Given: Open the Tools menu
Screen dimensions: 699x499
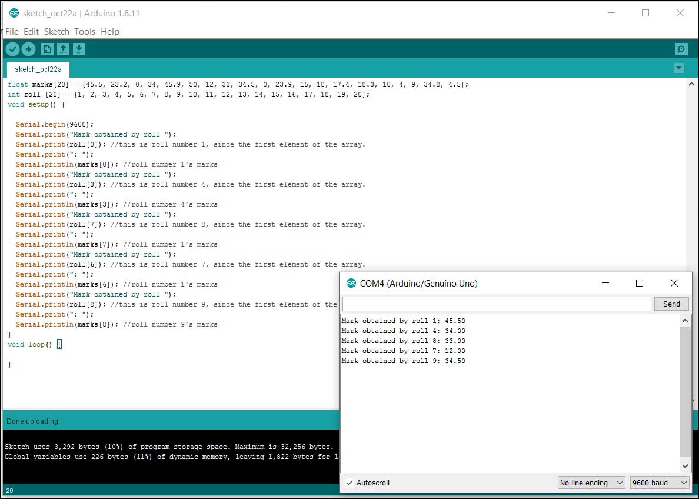Looking at the screenshot, I should coord(85,32).
